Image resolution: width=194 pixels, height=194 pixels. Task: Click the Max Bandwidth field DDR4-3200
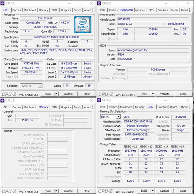tap(138, 121)
